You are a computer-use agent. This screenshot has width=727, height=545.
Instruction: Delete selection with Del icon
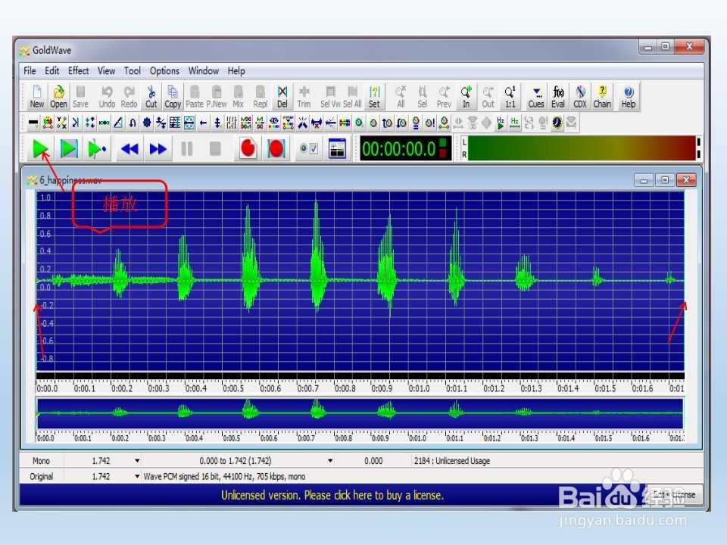point(282,97)
